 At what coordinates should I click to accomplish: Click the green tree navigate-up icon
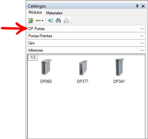31,21
